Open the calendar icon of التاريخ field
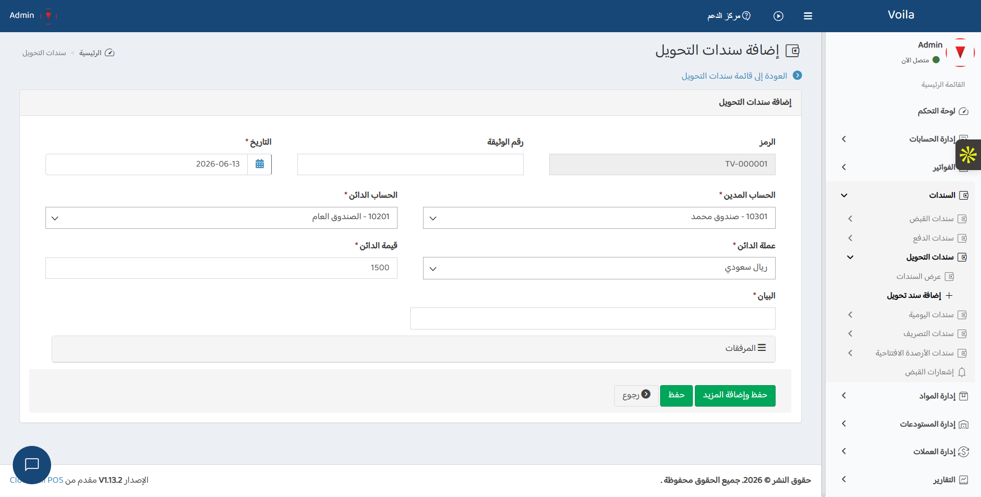 tap(260, 164)
